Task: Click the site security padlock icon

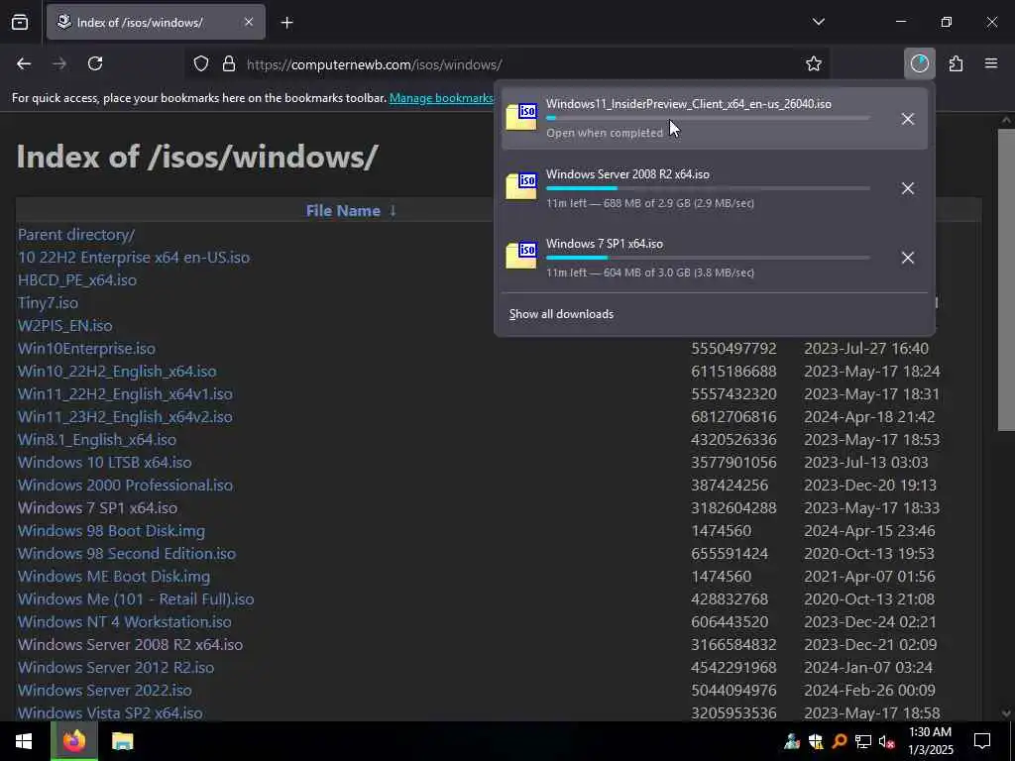Action: coord(229,64)
